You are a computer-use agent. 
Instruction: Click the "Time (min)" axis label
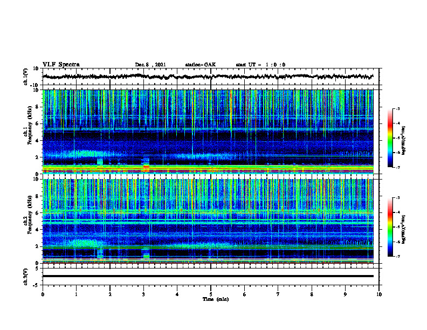pos(216,299)
